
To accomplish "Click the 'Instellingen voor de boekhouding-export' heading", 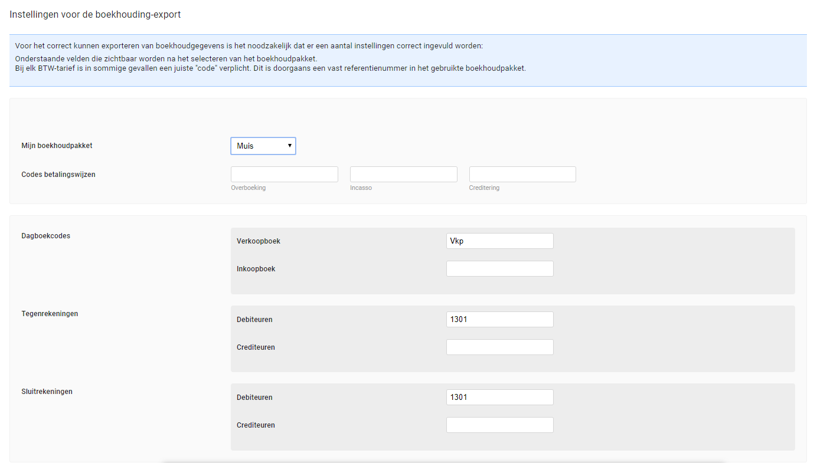I will coord(95,15).
